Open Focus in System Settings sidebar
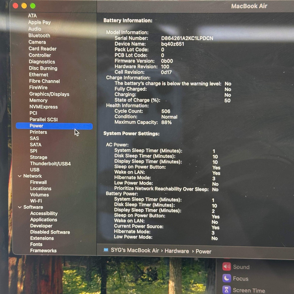This screenshot has height=294, width=294. click(x=241, y=278)
